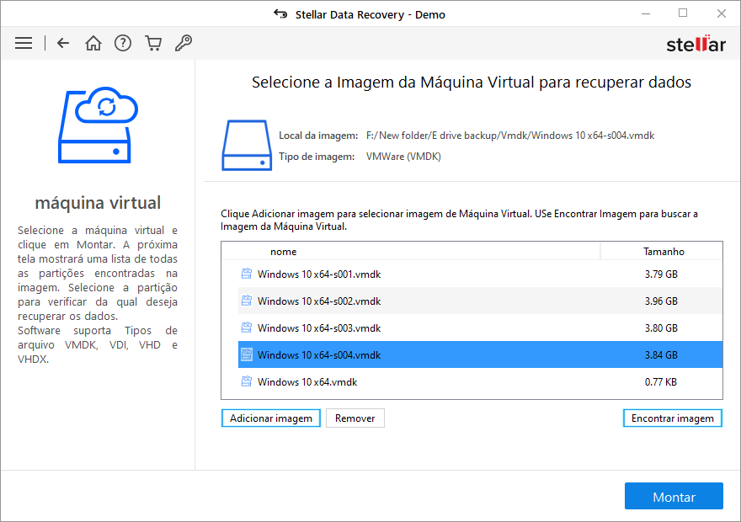Minimize the Stellar Data Recovery window
Image resolution: width=741 pixels, height=522 pixels.
[x=646, y=13]
